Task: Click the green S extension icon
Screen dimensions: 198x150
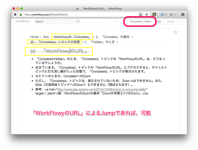Action: tap(154, 15)
